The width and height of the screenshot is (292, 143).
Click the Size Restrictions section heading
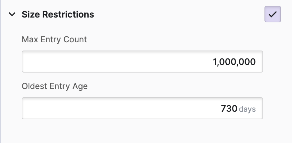coord(58,14)
